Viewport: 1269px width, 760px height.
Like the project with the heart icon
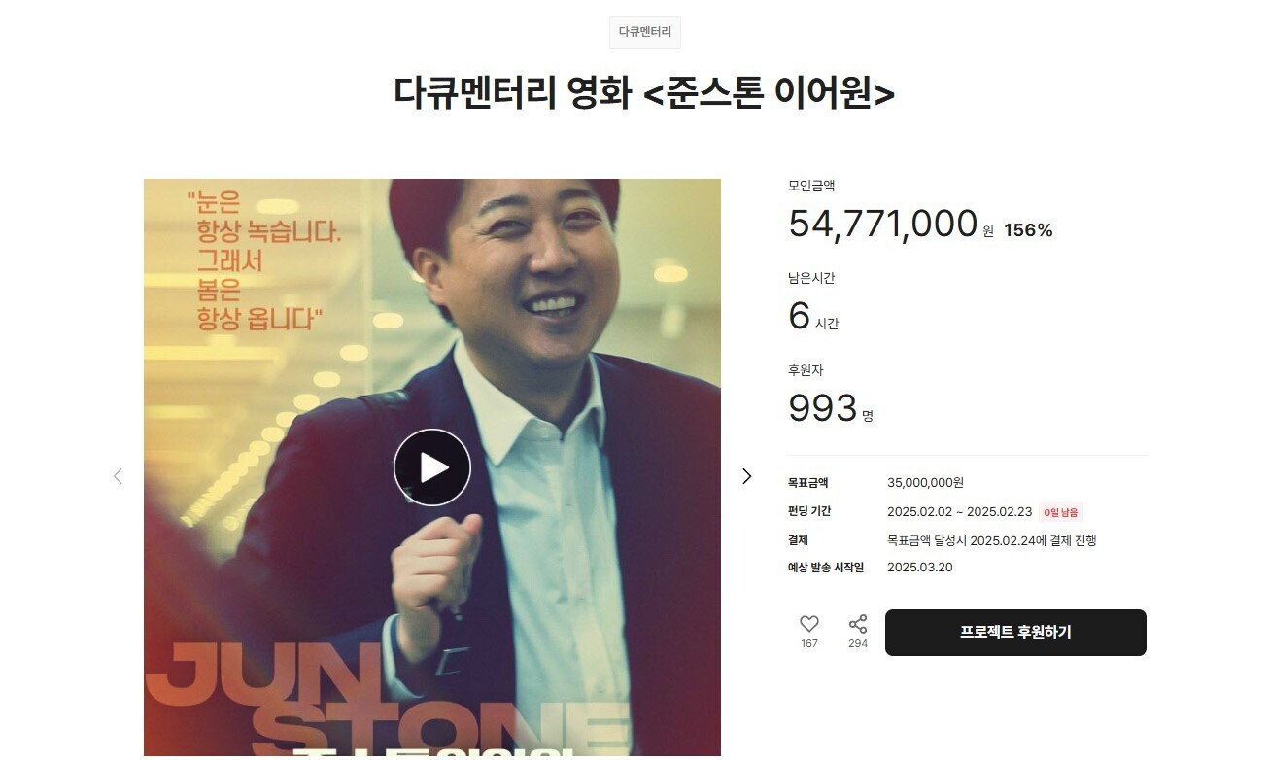[x=809, y=624]
